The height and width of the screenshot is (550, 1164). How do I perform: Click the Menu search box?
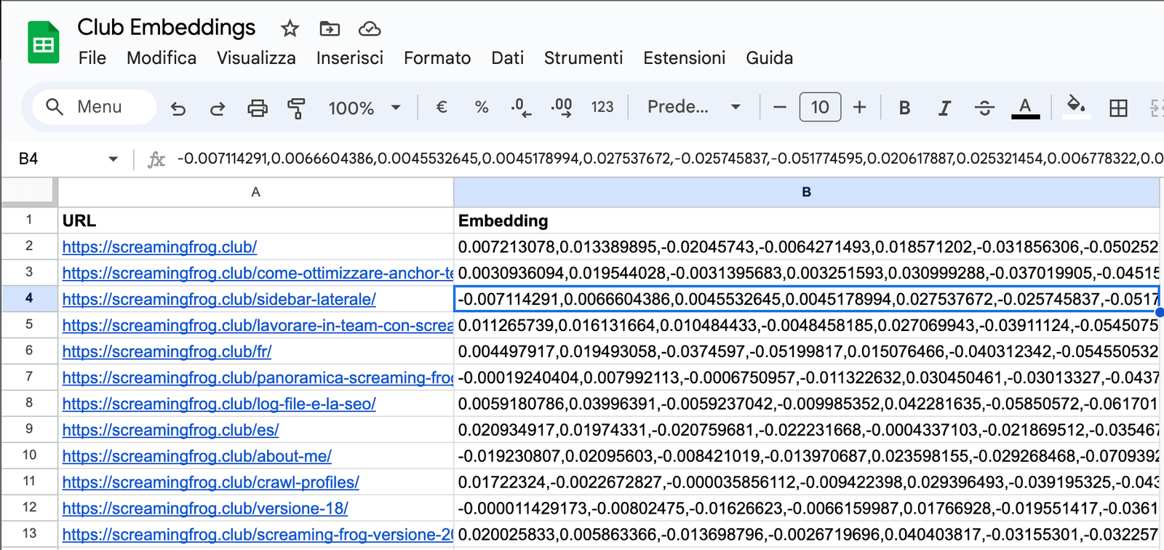pyautogui.click(x=95, y=107)
